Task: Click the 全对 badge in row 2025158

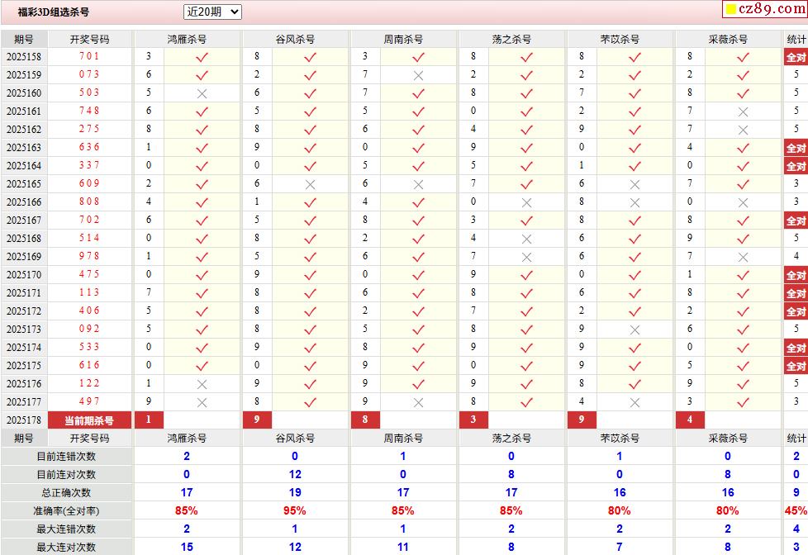Action: tap(796, 57)
